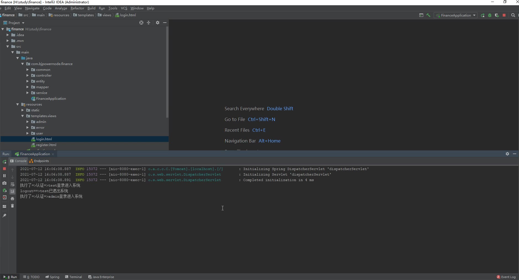Collapse the resources folder in tree
Screen dimensions: 519x280
click(18, 104)
